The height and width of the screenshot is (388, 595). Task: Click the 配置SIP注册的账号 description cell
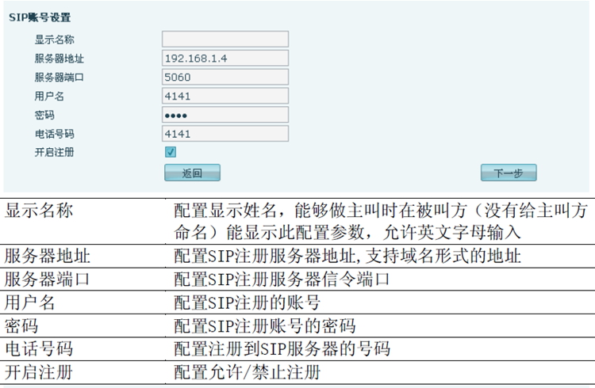coord(253,302)
